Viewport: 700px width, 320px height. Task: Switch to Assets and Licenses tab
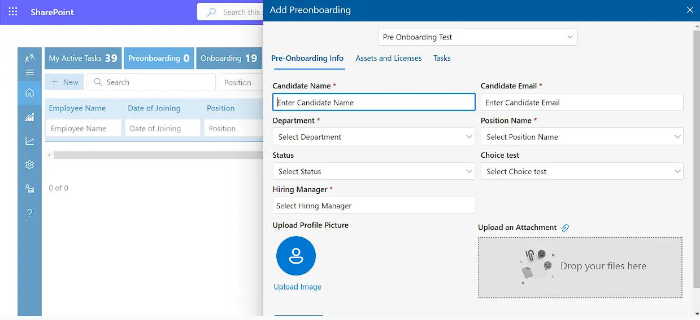tap(388, 58)
